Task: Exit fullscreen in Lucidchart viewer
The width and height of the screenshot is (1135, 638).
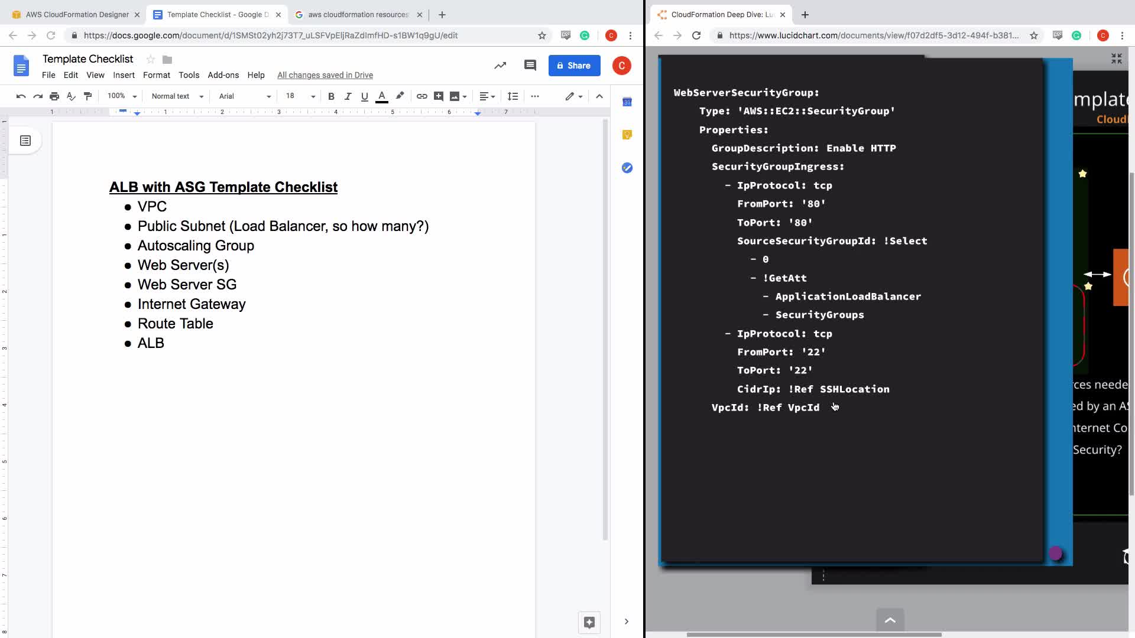Action: pos(1116,58)
